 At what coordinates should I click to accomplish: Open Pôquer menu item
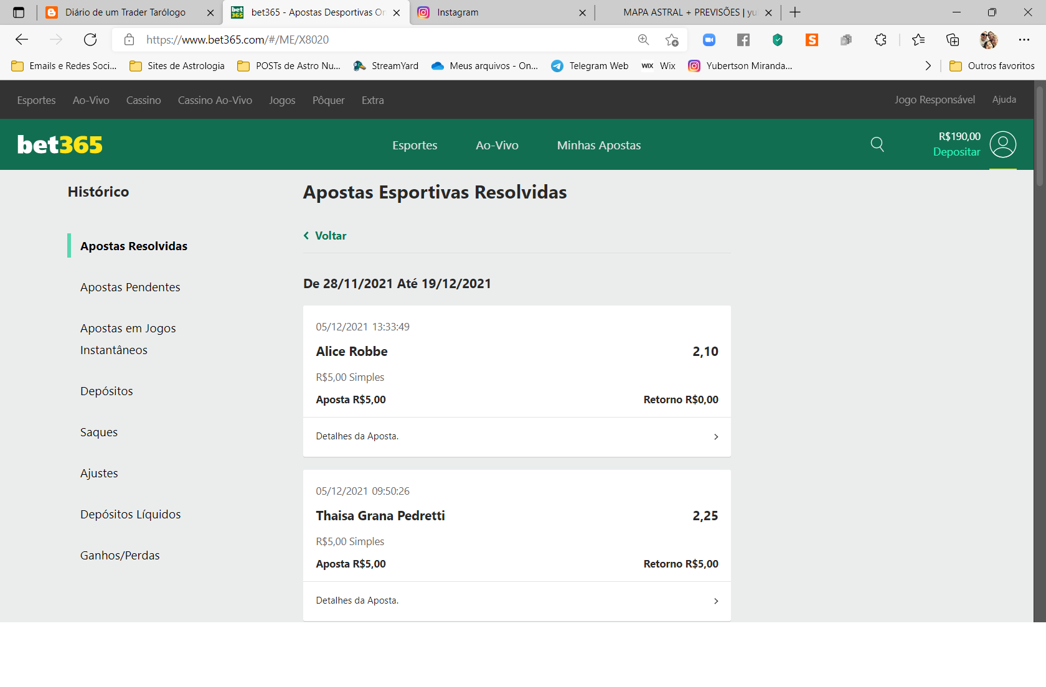(x=328, y=100)
